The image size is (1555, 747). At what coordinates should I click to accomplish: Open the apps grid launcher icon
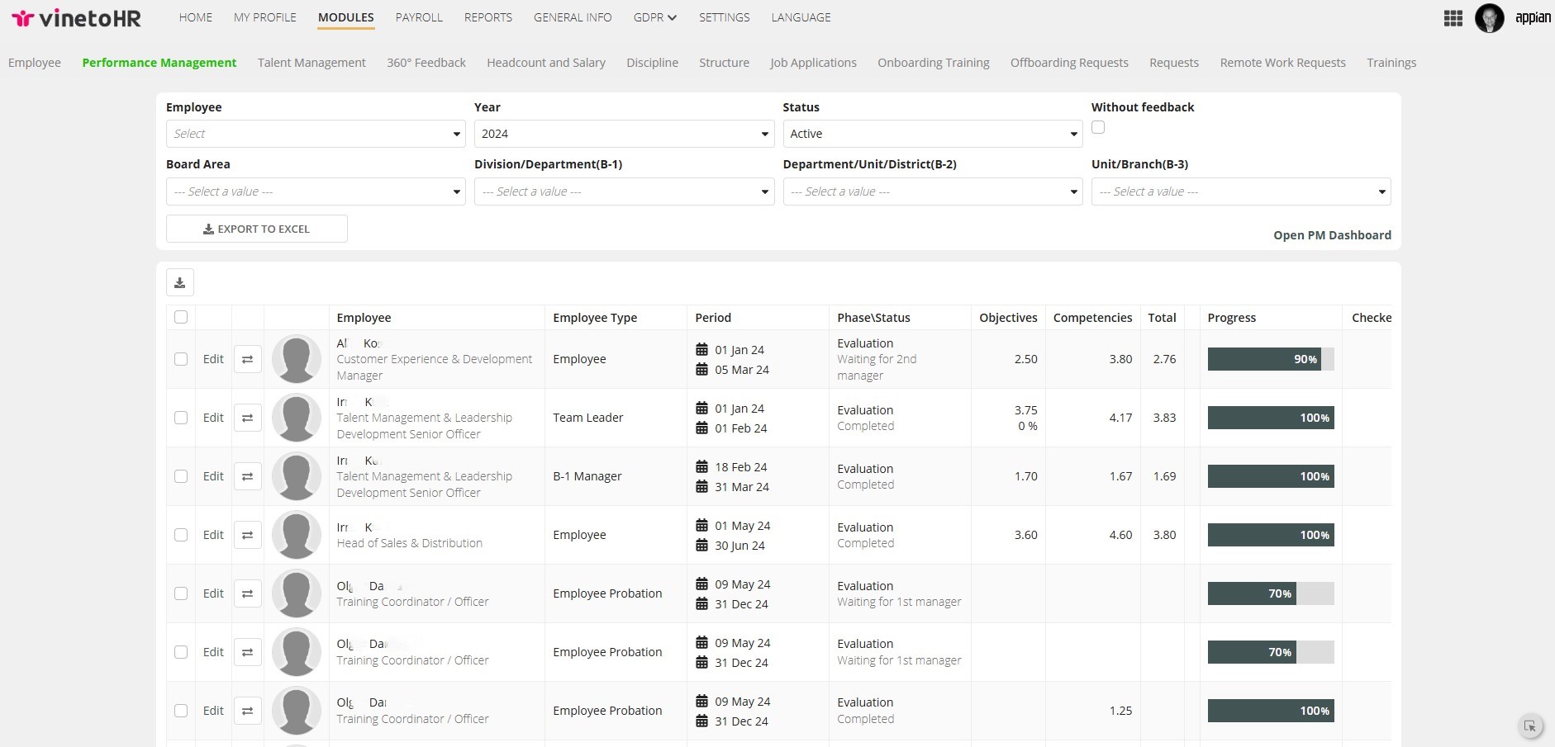click(x=1453, y=18)
